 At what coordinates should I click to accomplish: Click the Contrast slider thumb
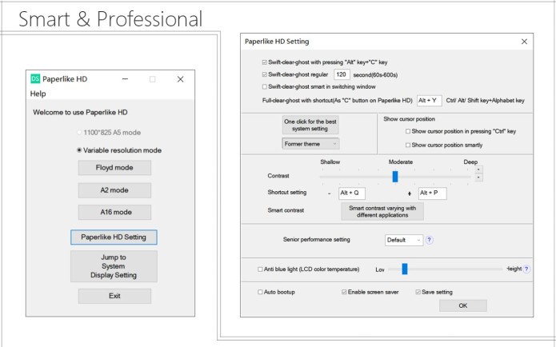(x=395, y=177)
